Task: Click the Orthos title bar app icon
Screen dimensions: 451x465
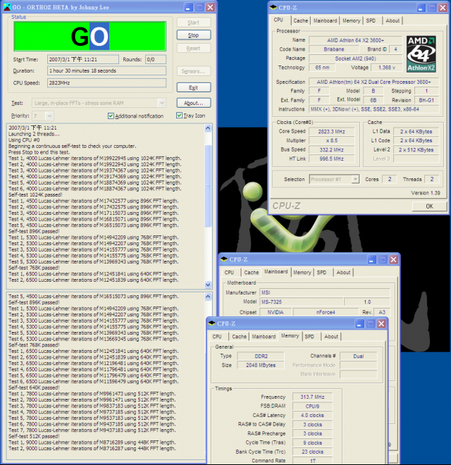Action: pyautogui.click(x=7, y=7)
